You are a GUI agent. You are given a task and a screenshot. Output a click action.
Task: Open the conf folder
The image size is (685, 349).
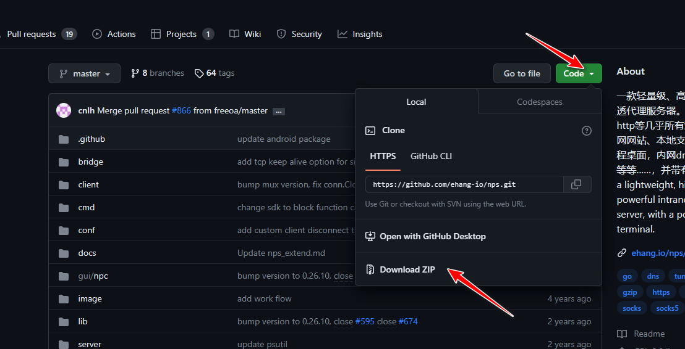(x=87, y=230)
